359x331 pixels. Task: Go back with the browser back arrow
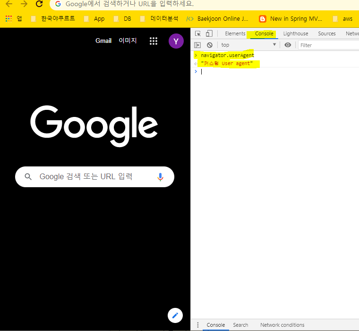click(x=9, y=4)
